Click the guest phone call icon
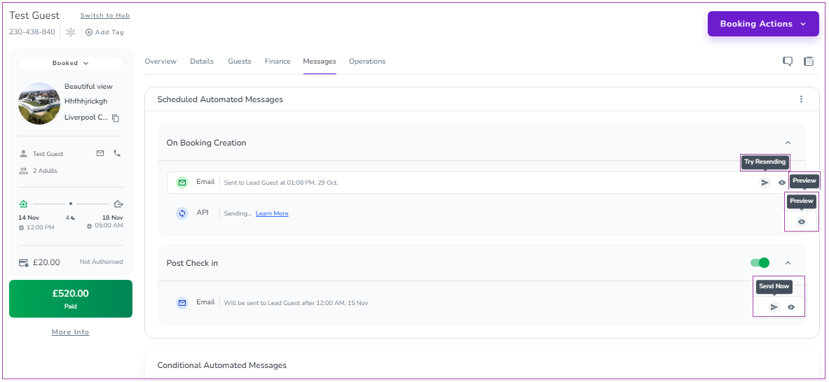The image size is (829, 382). coord(117,153)
